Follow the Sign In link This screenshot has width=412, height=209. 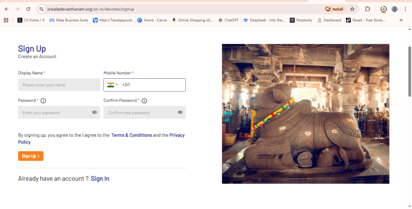click(x=100, y=178)
